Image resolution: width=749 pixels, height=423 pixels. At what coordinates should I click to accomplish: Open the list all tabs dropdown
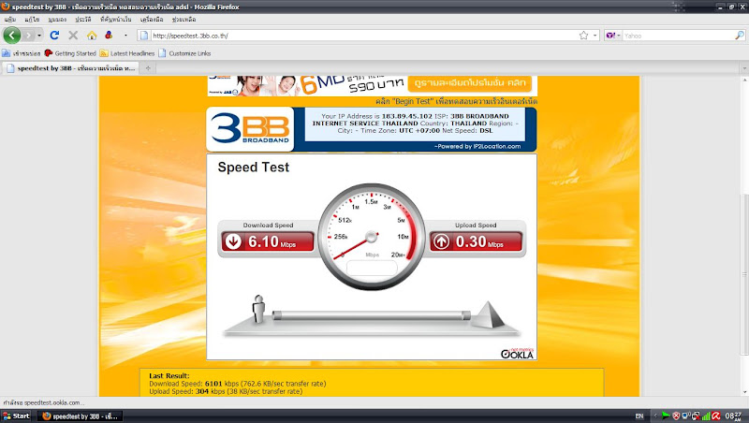click(743, 68)
